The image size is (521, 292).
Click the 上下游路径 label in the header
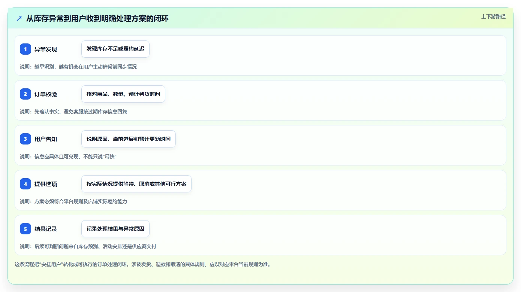point(493,16)
